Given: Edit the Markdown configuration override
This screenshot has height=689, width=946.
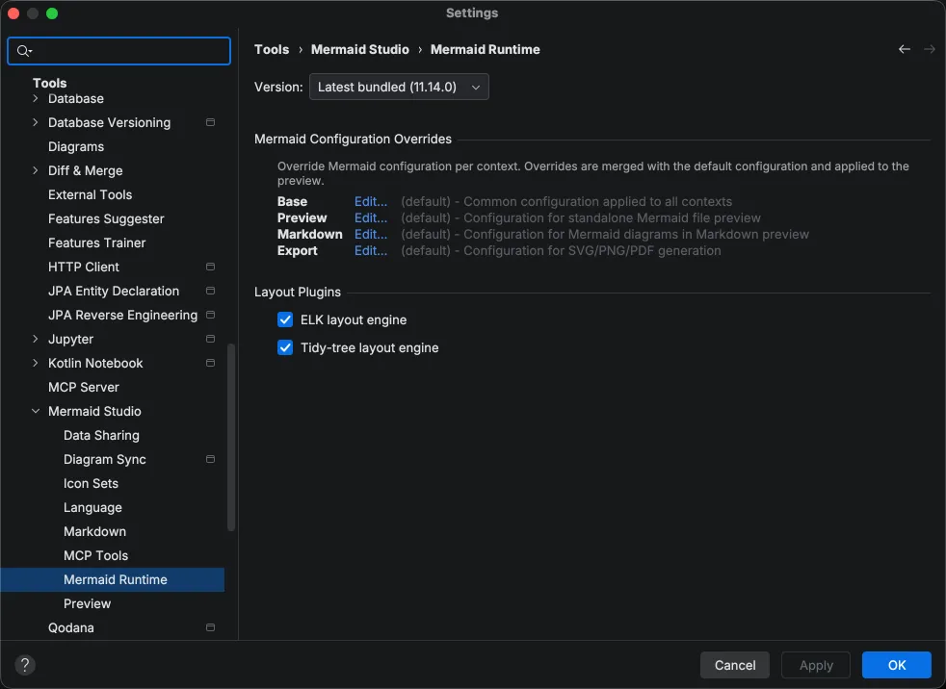Looking at the screenshot, I should (371, 234).
